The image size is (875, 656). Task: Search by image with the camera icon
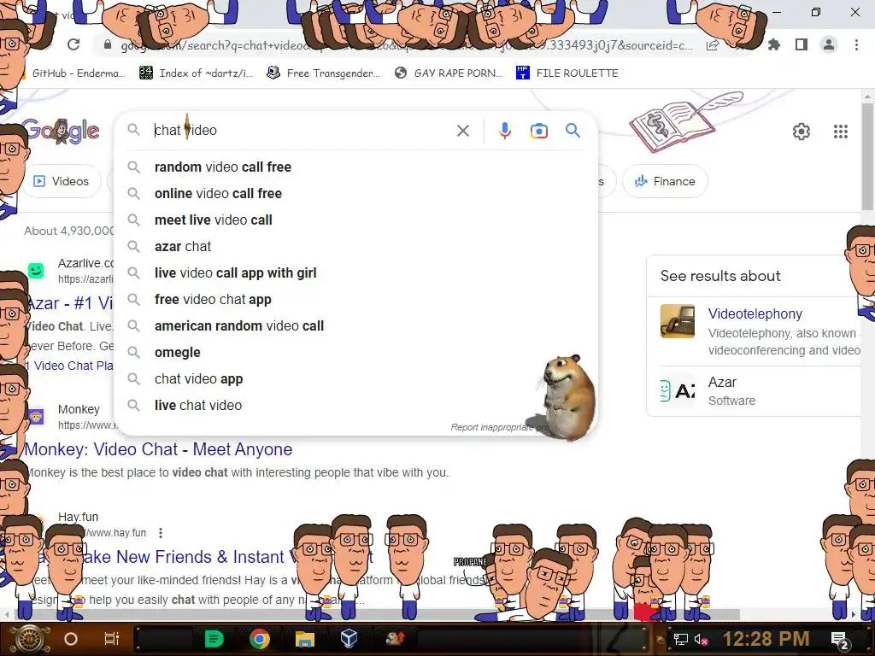pyautogui.click(x=538, y=131)
